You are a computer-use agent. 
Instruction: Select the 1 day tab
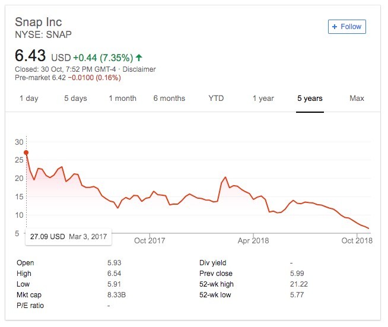29,99
